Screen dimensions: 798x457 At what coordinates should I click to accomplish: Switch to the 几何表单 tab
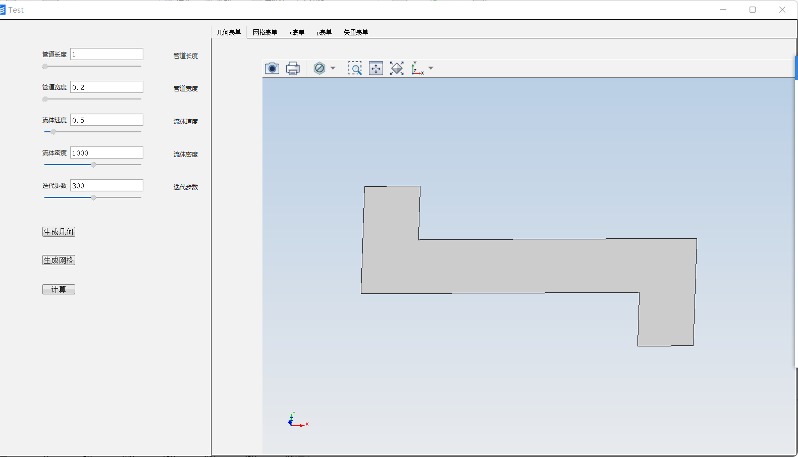point(229,32)
